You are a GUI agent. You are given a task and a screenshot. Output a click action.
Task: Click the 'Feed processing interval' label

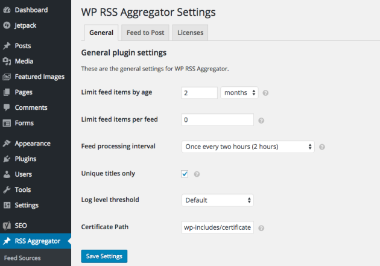pyautogui.click(x=118, y=147)
